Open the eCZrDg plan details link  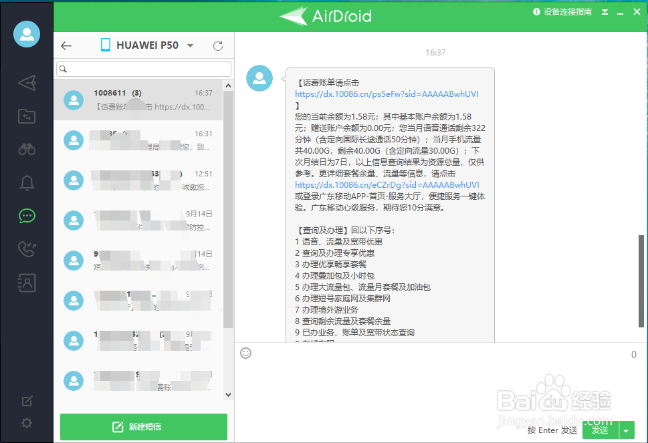(x=387, y=185)
